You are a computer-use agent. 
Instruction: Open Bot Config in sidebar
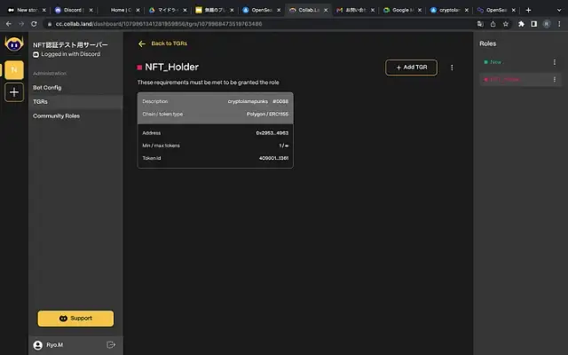[47, 87]
